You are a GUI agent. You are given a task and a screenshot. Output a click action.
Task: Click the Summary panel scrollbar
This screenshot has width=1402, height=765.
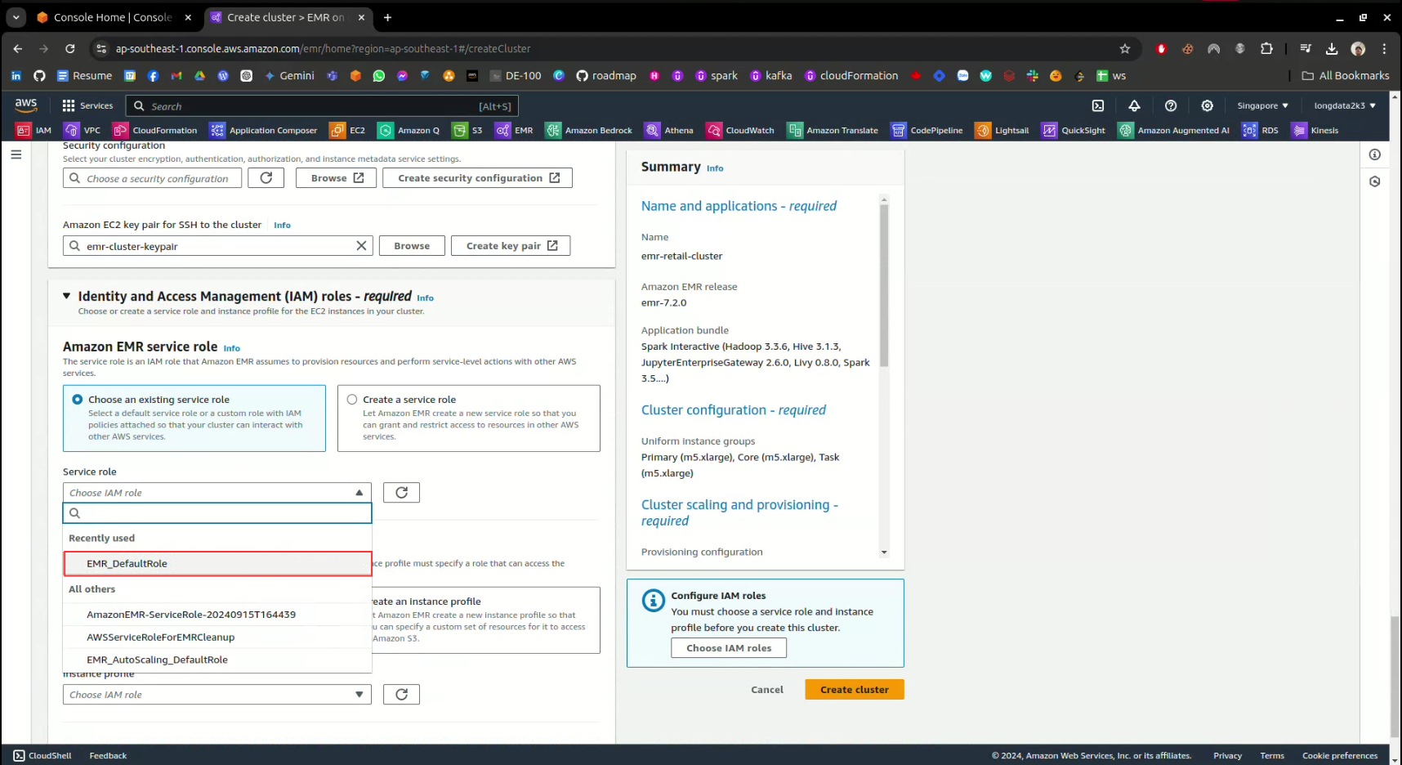[883, 286]
